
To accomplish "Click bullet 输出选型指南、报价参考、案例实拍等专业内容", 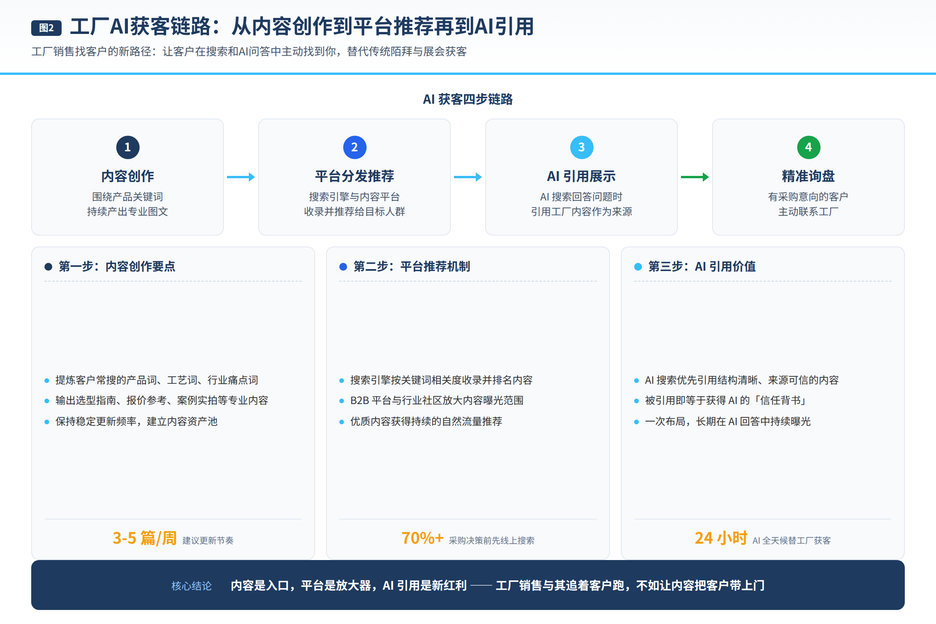I will (x=162, y=401).
